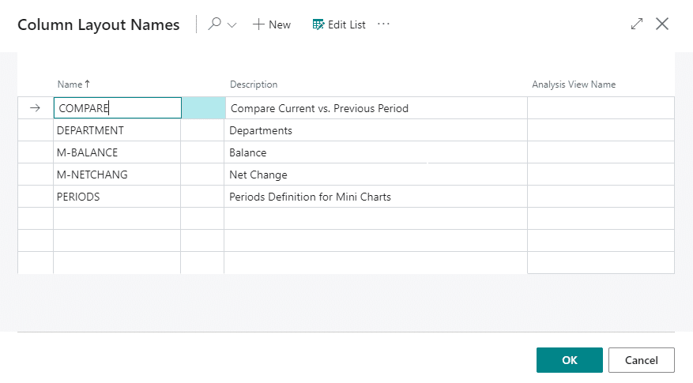Click the Balance description cell

pyautogui.click(x=375, y=152)
